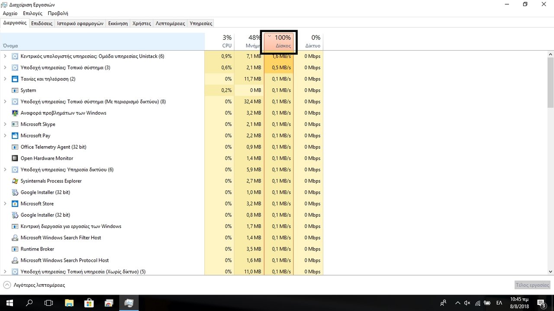Click the scrollbar down arrow
This screenshot has height=311, width=554.
551,271
